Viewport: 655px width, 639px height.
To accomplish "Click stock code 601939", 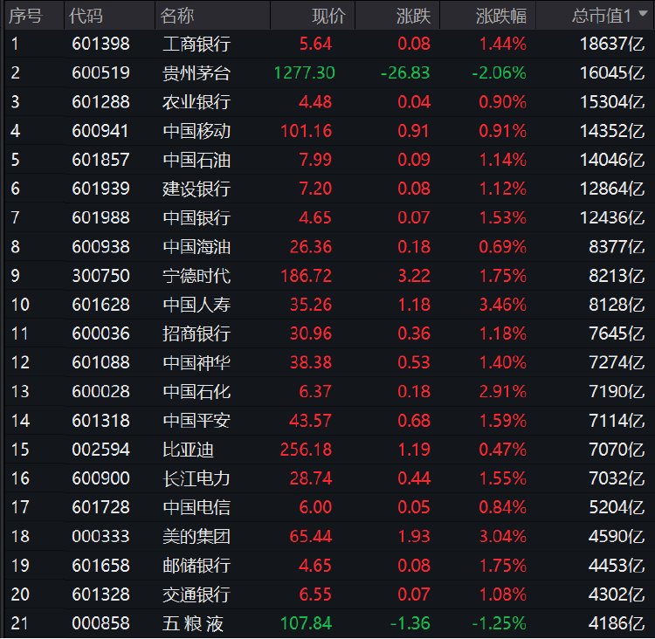I will pos(100,189).
